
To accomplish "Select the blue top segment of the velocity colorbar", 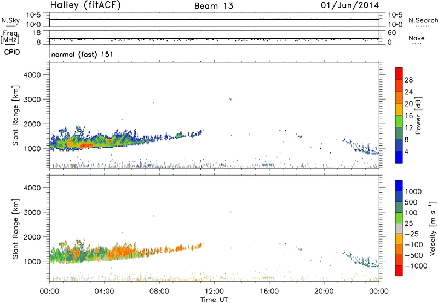I will [x=399, y=186].
